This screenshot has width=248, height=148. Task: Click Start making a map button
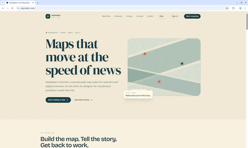pos(58,100)
